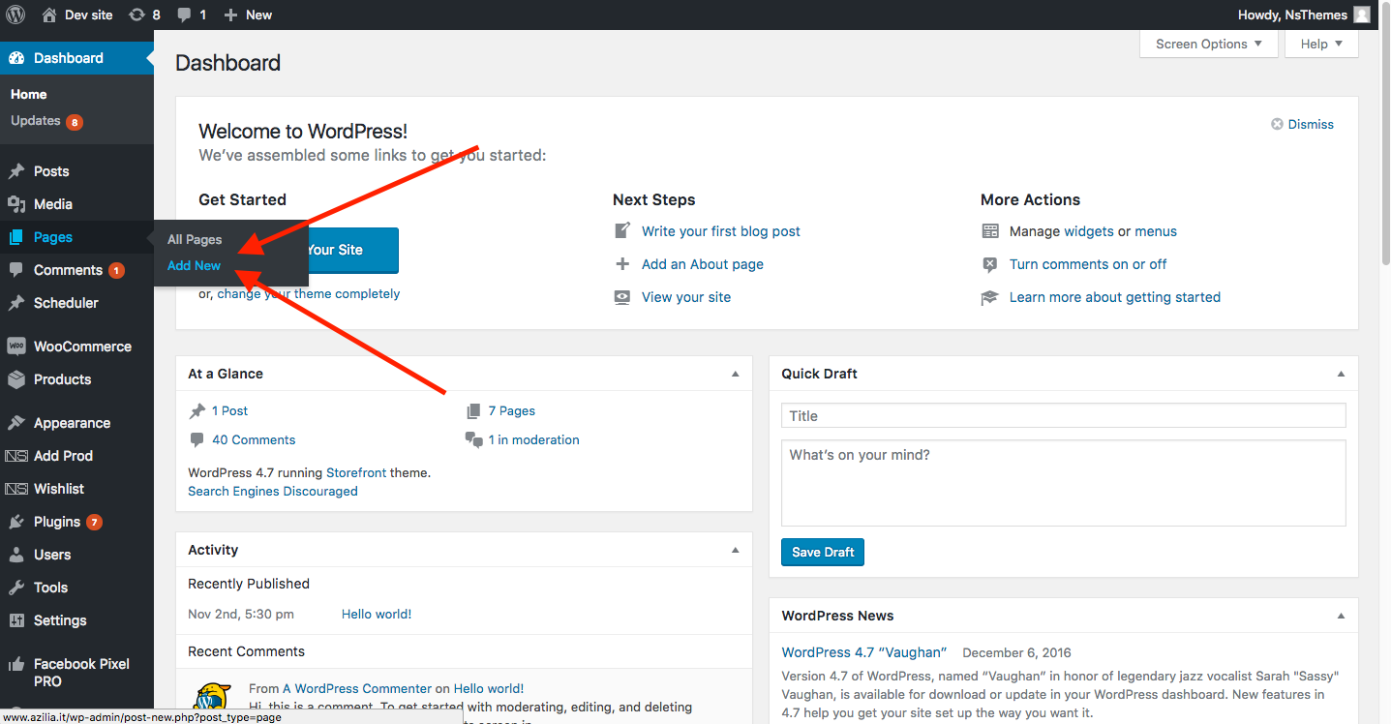This screenshot has height=724, width=1391.
Task: Open the Hello world! recently published post
Action: point(377,614)
